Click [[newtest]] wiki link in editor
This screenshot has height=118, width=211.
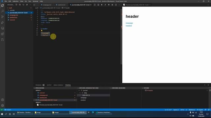[x=45, y=35]
